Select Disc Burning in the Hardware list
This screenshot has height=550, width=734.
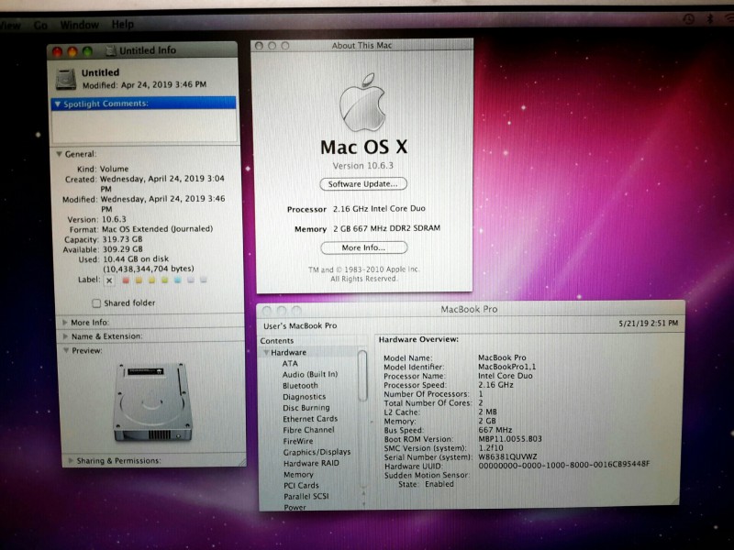pyautogui.click(x=306, y=407)
